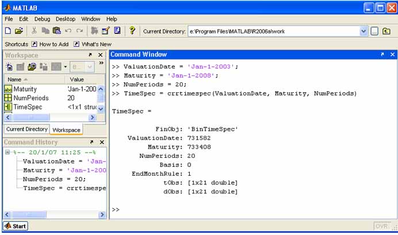Open plot type dropdown arrow in Workspace
The image size is (398, 235).
click(x=65, y=67)
